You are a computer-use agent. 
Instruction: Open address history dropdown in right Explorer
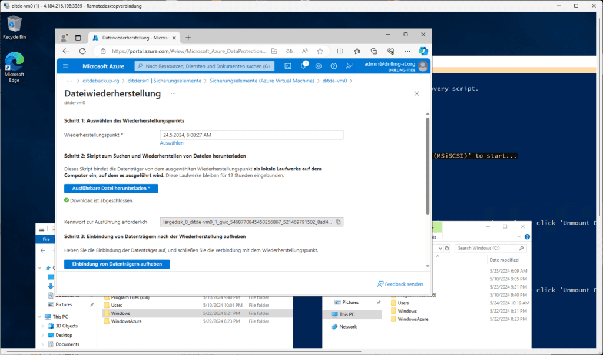(440, 248)
